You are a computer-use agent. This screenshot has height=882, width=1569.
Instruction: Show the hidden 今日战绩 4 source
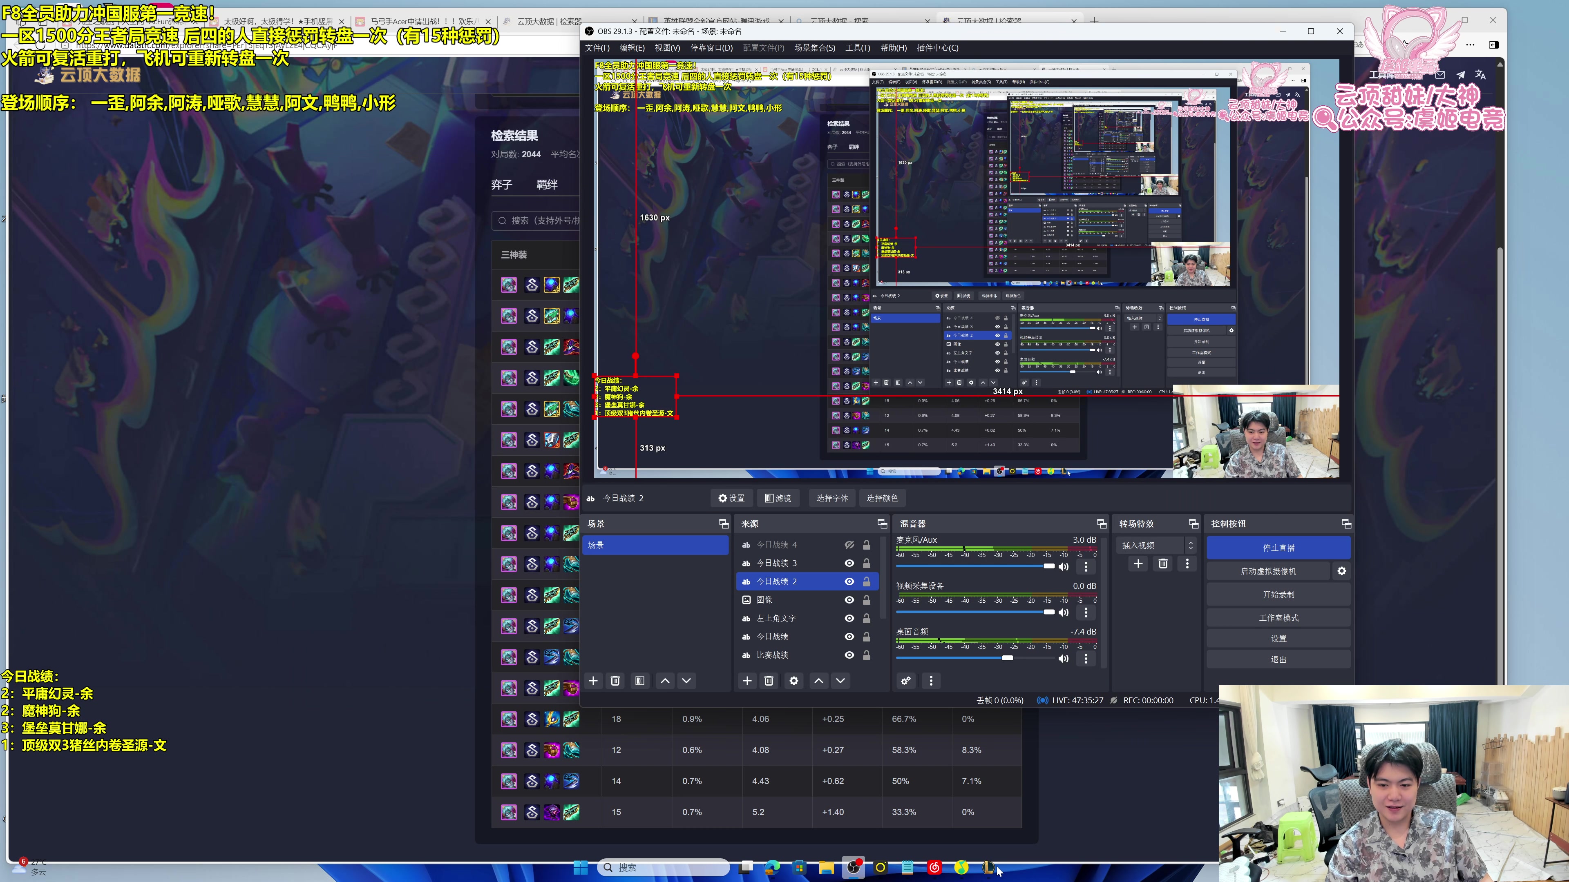(x=849, y=545)
